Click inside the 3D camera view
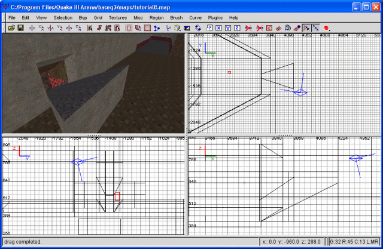The height and width of the screenshot is (249, 383). (x=93, y=83)
